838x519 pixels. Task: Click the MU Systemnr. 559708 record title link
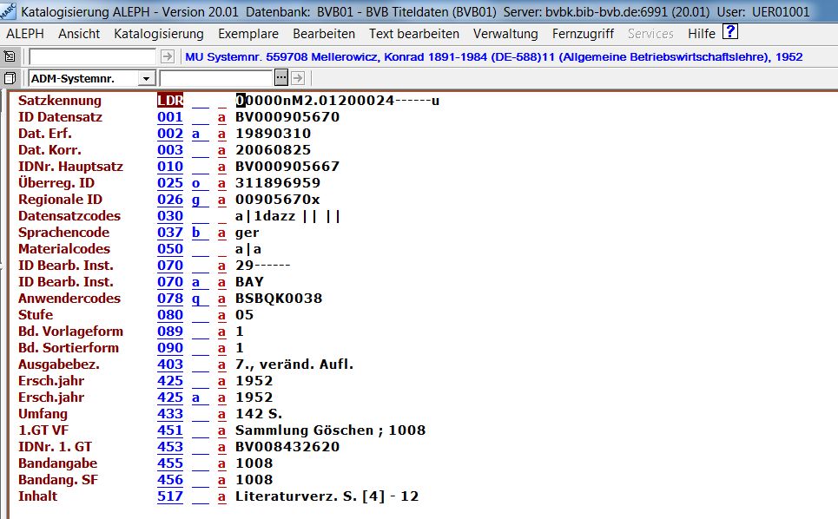point(493,57)
